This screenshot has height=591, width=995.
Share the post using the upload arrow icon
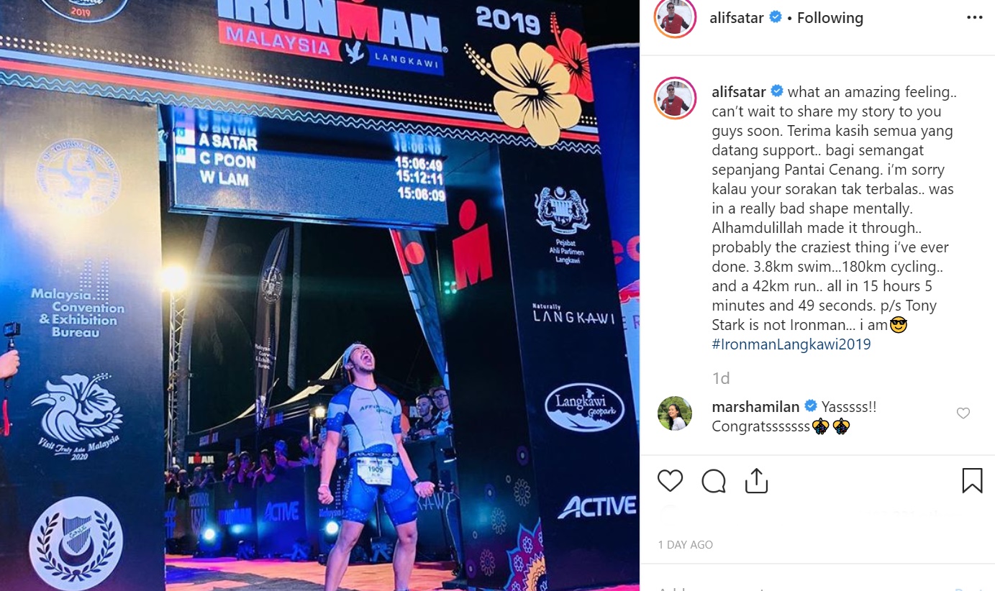click(756, 480)
